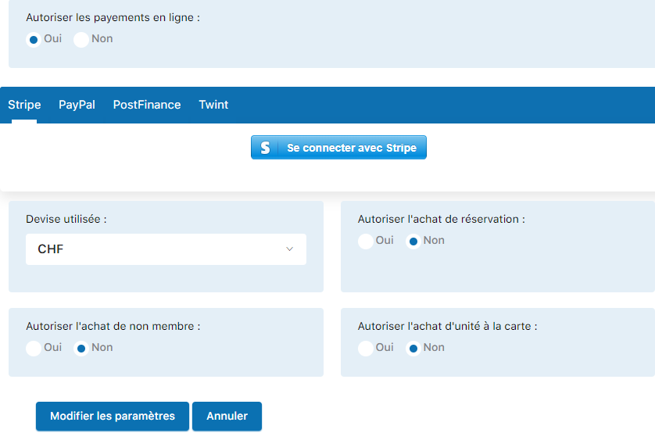Screen dimensions: 655x433
Task: Click the 'Autoriser l'achat de réservation' label
Action: point(441,219)
